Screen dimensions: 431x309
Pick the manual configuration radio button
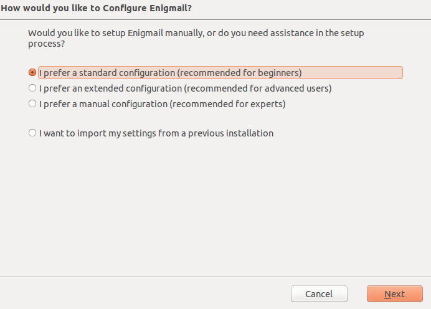(32, 104)
